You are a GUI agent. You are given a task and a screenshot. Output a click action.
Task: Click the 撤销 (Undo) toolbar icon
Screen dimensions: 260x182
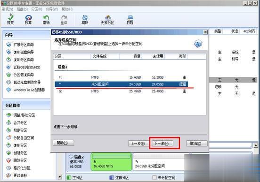[46, 19]
